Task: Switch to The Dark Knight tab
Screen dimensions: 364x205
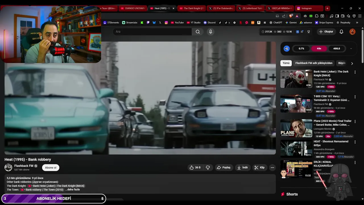Action: tap(192, 8)
